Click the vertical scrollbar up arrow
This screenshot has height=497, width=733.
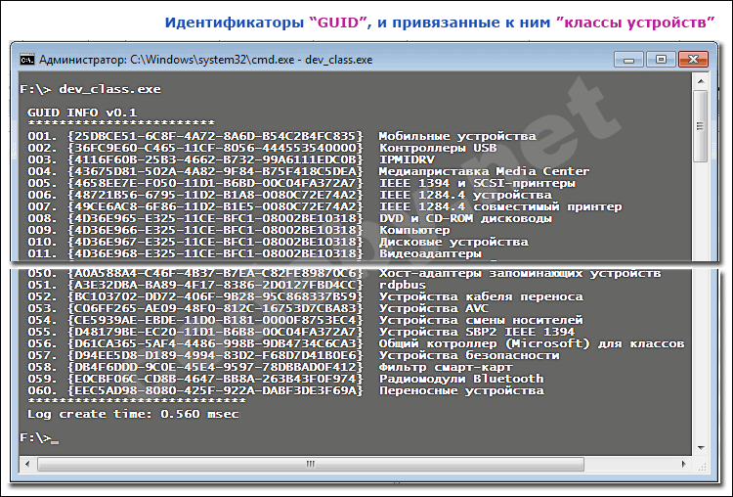point(701,81)
